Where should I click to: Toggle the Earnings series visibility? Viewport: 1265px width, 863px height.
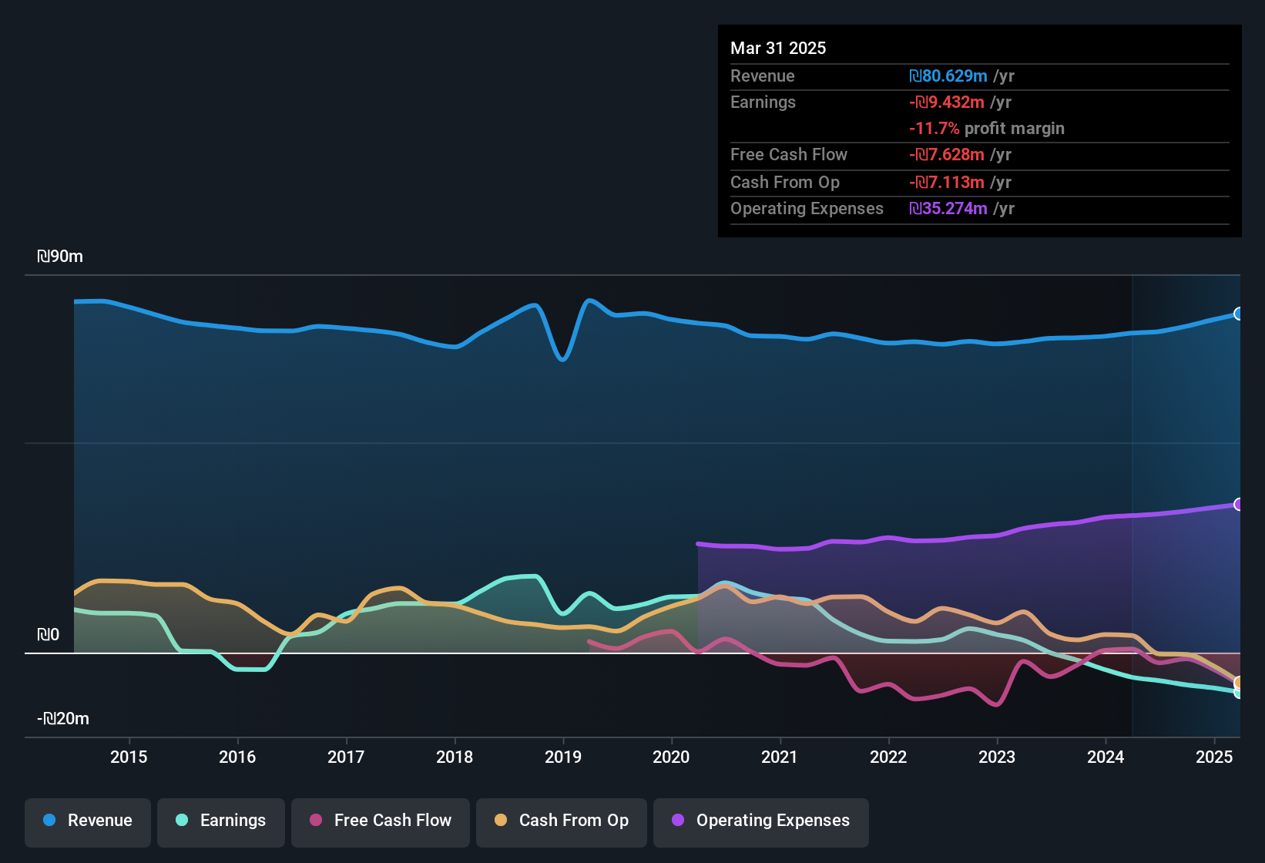pos(221,821)
